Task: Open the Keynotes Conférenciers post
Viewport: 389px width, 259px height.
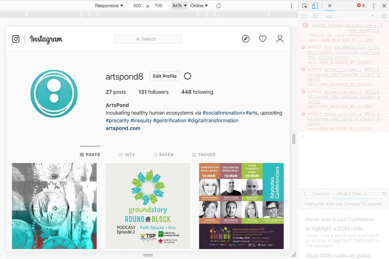Action: [x=241, y=206]
